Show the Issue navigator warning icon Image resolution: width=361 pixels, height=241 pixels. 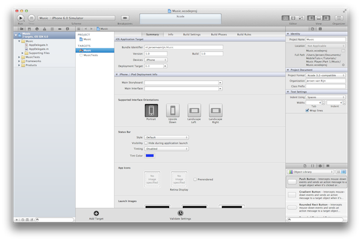(x=45, y=29)
